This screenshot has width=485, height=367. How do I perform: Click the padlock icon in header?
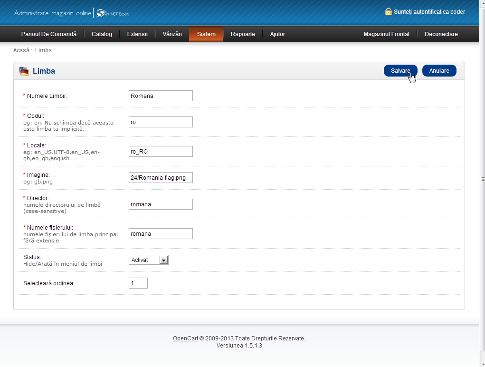[x=388, y=11]
